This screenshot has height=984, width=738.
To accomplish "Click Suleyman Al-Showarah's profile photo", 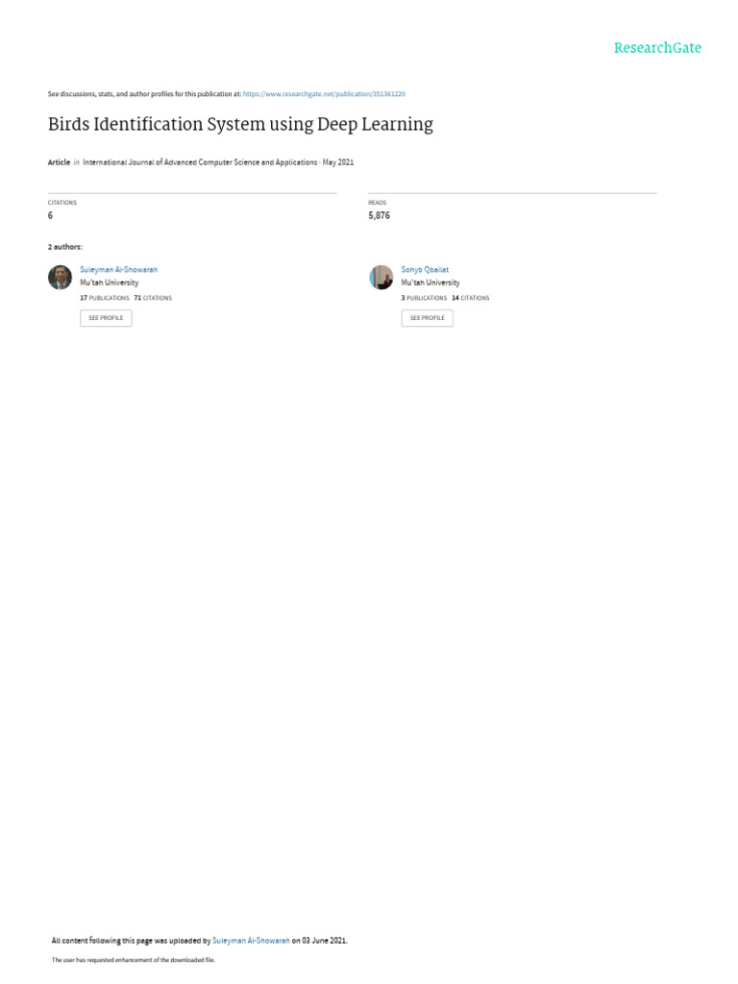I will pyautogui.click(x=61, y=278).
